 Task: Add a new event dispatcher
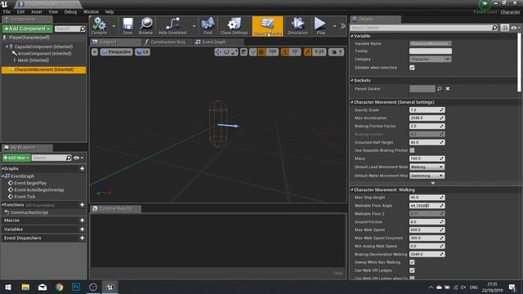coord(82,238)
